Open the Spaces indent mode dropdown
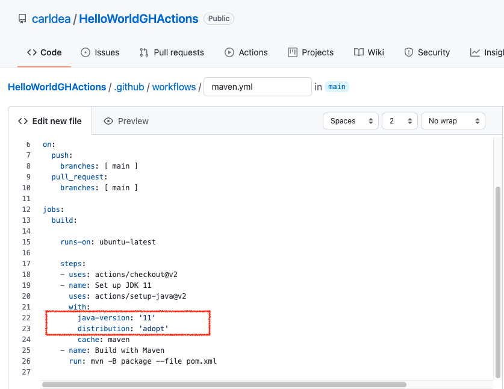The image size is (504, 389). [350, 121]
